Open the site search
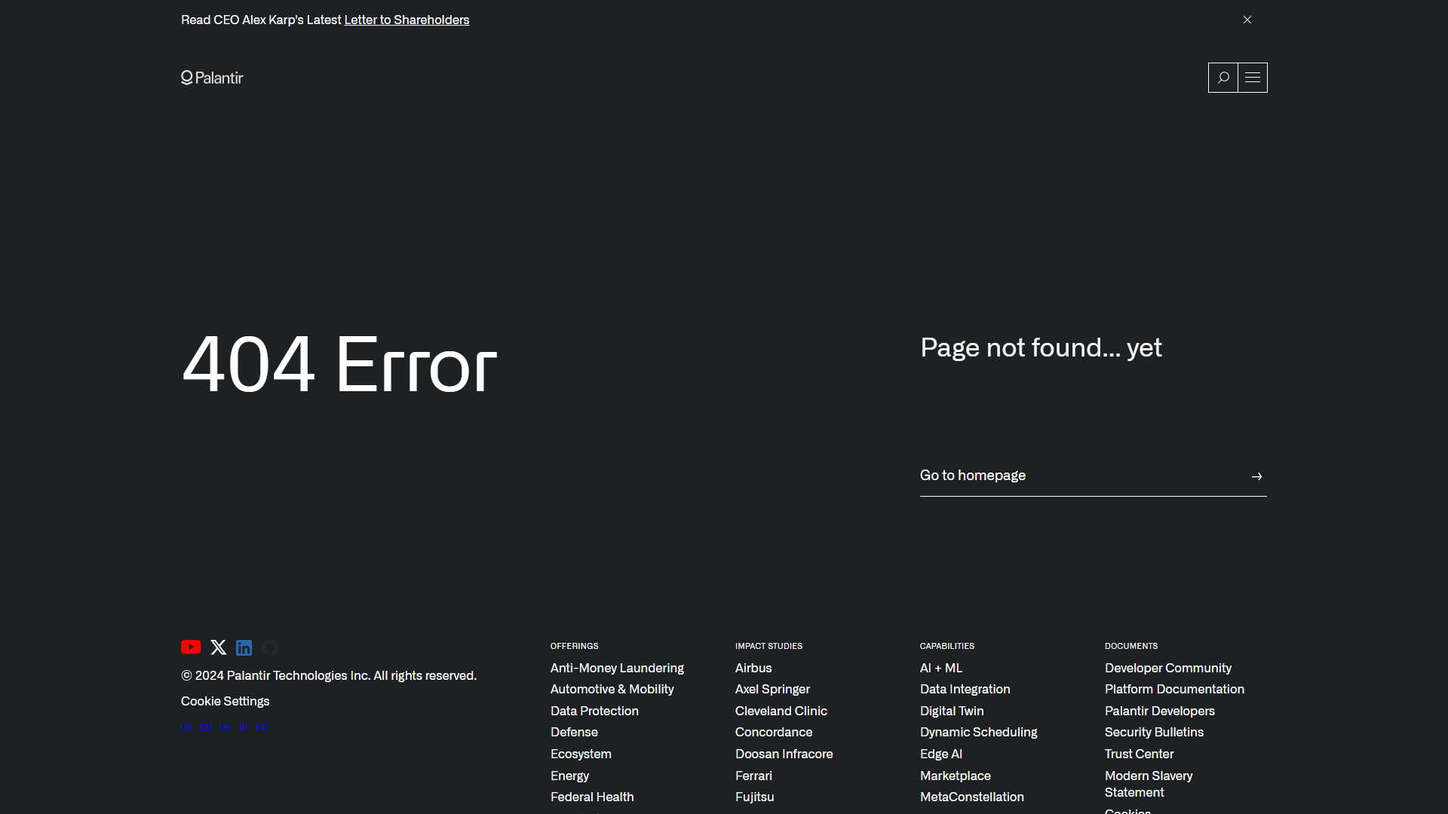 pyautogui.click(x=1223, y=77)
